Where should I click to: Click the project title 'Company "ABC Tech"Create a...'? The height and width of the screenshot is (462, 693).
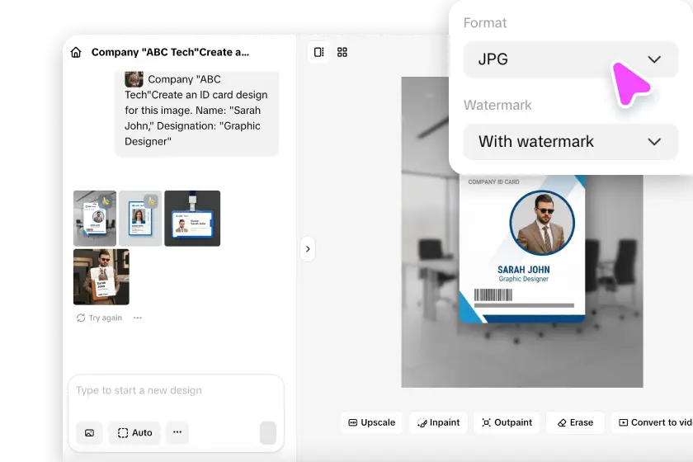[170, 52]
